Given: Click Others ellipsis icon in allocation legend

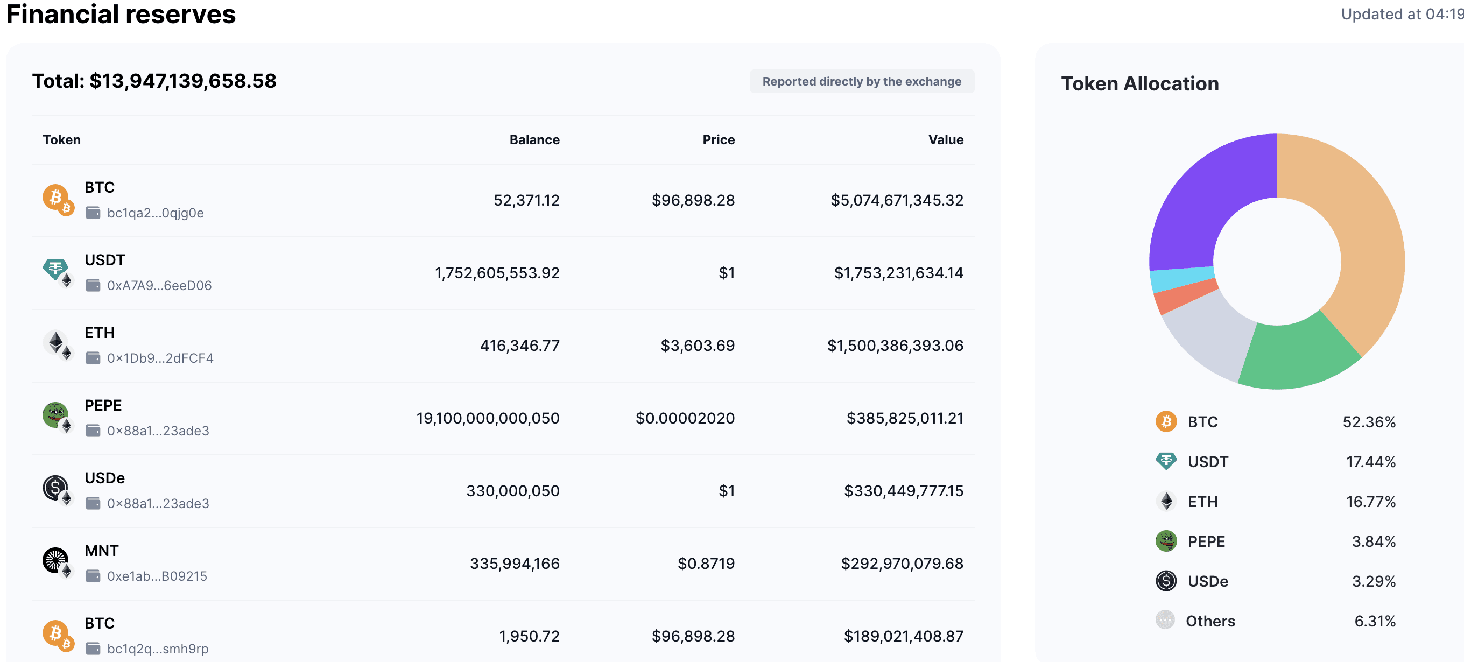Looking at the screenshot, I should point(1165,620).
